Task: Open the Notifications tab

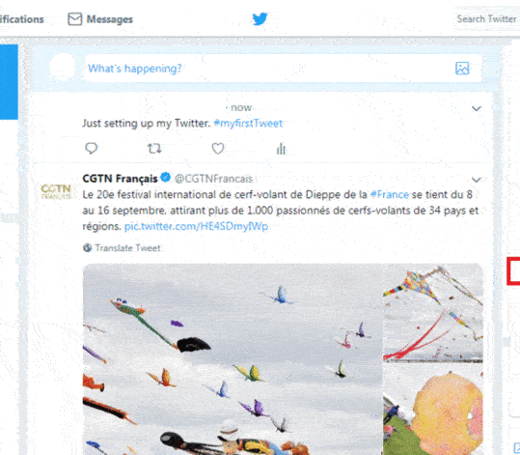Action: point(22,19)
